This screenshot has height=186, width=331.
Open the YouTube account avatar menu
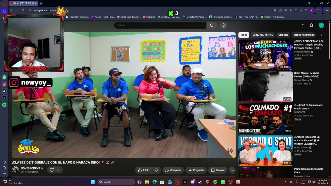click(x=321, y=25)
